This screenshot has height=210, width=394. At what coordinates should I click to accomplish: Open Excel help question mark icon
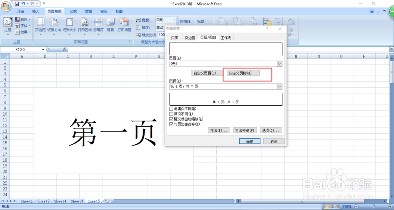click(372, 11)
